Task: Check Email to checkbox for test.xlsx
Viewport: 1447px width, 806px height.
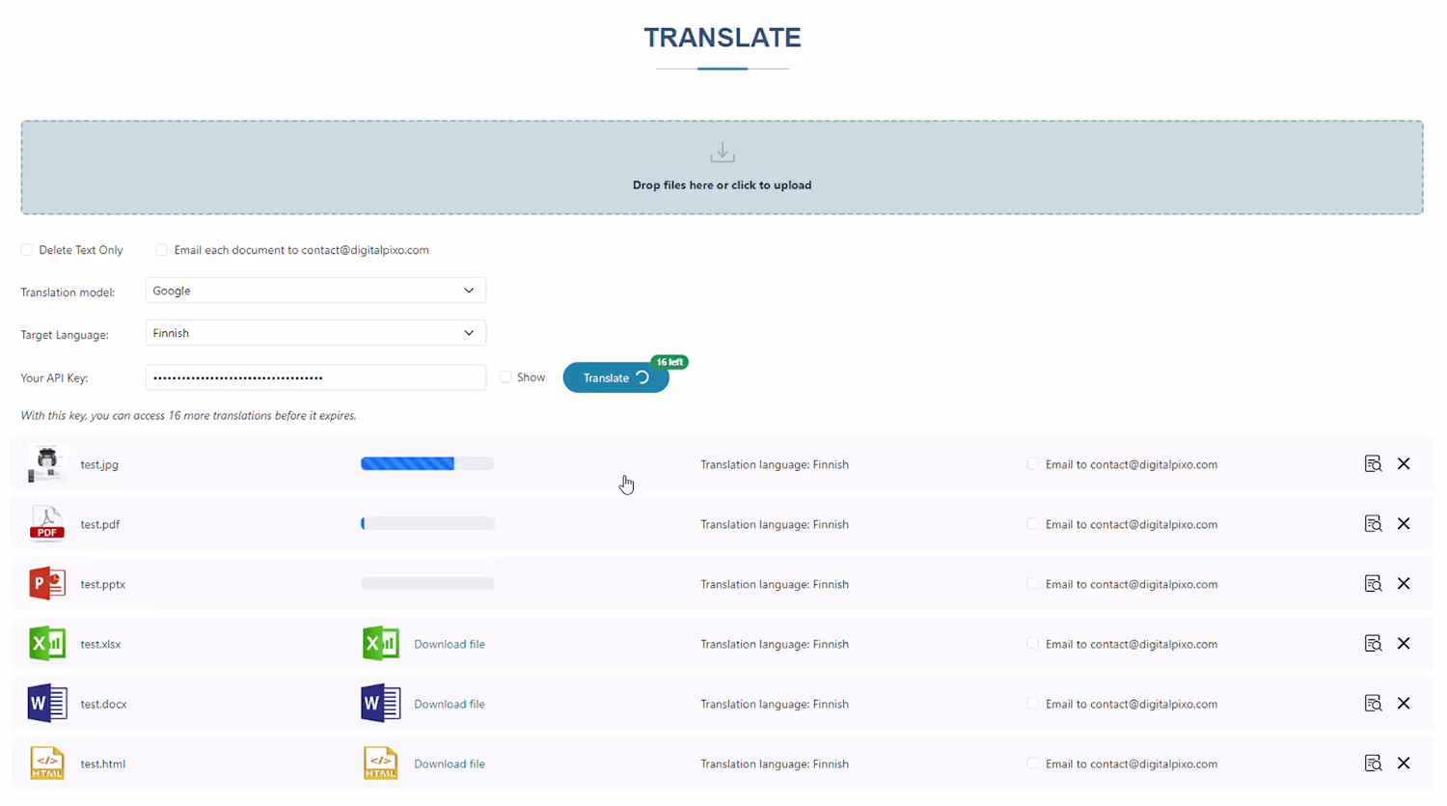Action: coord(1032,644)
